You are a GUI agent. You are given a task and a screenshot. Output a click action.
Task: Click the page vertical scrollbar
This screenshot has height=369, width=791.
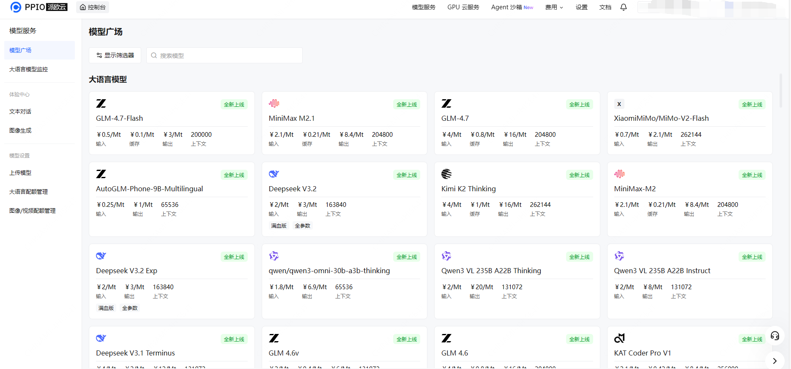(x=781, y=91)
